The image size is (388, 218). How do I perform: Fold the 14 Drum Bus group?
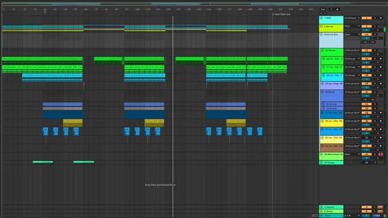point(321,34)
